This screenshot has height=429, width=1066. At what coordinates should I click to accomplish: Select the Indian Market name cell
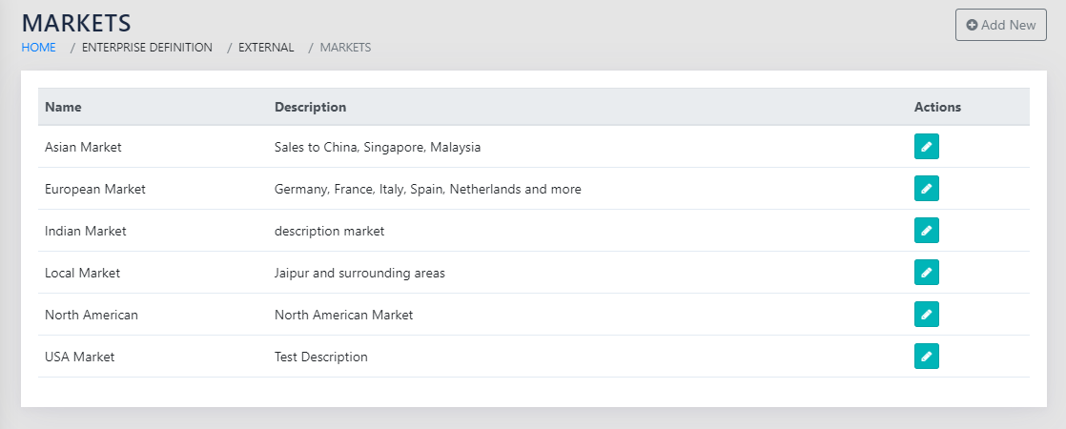click(86, 231)
